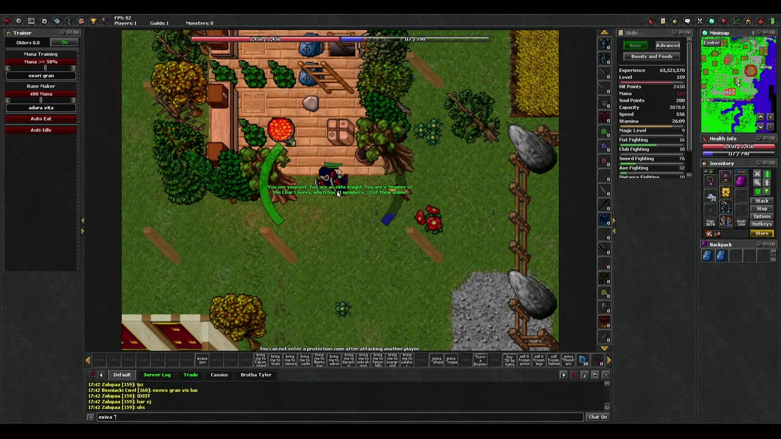The image size is (781, 439).
Task: Click the globe icon in top-right toolbar
Action: [x=712, y=21]
